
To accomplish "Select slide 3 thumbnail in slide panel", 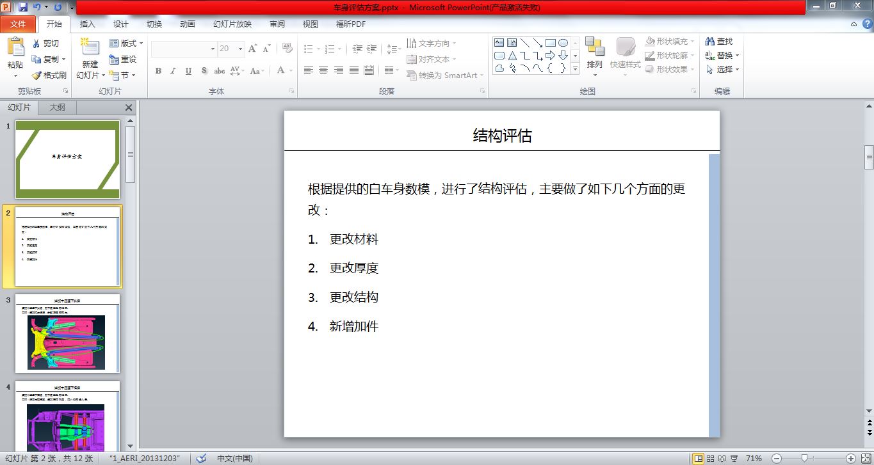I will point(67,333).
